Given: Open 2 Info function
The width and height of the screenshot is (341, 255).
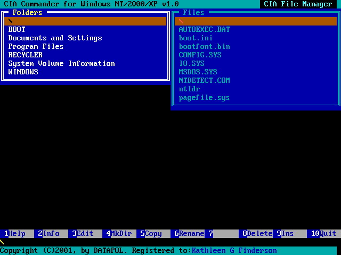Looking at the screenshot, I should 51,234.
